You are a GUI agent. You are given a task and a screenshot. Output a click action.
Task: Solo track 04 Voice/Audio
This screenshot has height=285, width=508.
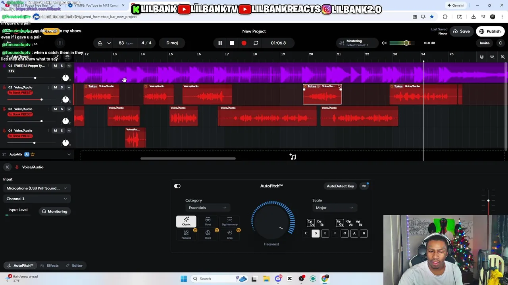tap(62, 130)
